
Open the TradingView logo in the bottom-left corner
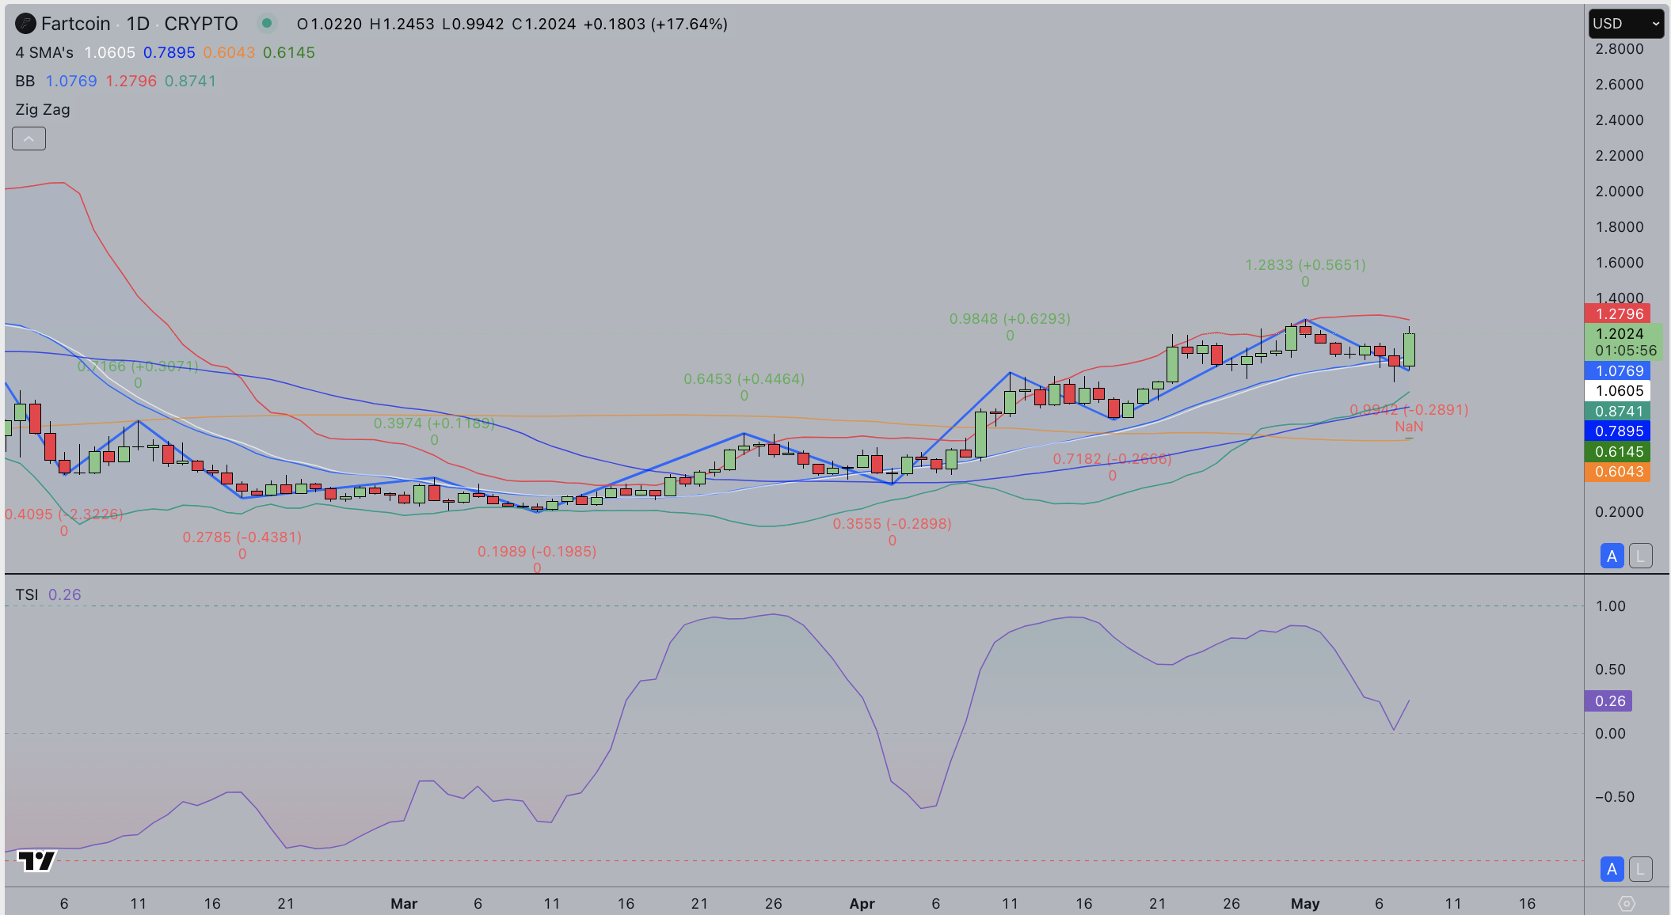point(36,860)
